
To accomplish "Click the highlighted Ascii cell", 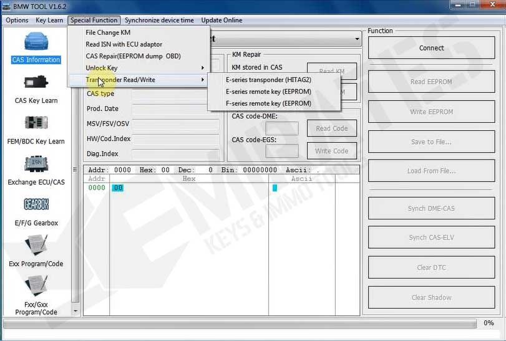I will tap(275, 188).
